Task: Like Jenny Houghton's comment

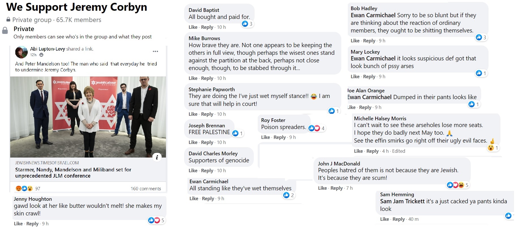Action: [x=18, y=224]
